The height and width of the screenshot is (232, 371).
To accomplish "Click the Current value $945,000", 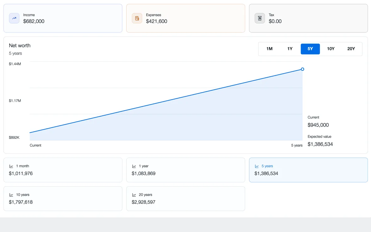I will (x=318, y=125).
